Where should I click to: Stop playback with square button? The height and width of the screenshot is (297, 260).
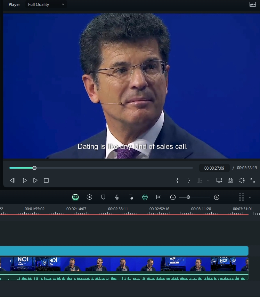tap(46, 180)
